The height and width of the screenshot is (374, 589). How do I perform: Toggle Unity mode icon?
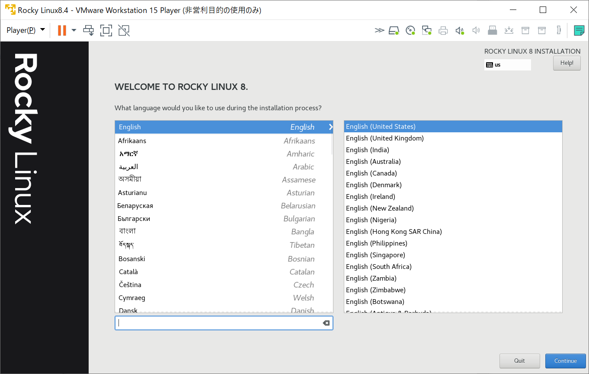(124, 30)
